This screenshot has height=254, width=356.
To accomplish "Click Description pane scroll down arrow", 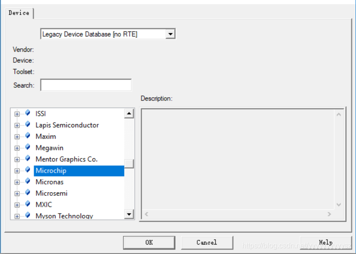I will coord(339,205).
